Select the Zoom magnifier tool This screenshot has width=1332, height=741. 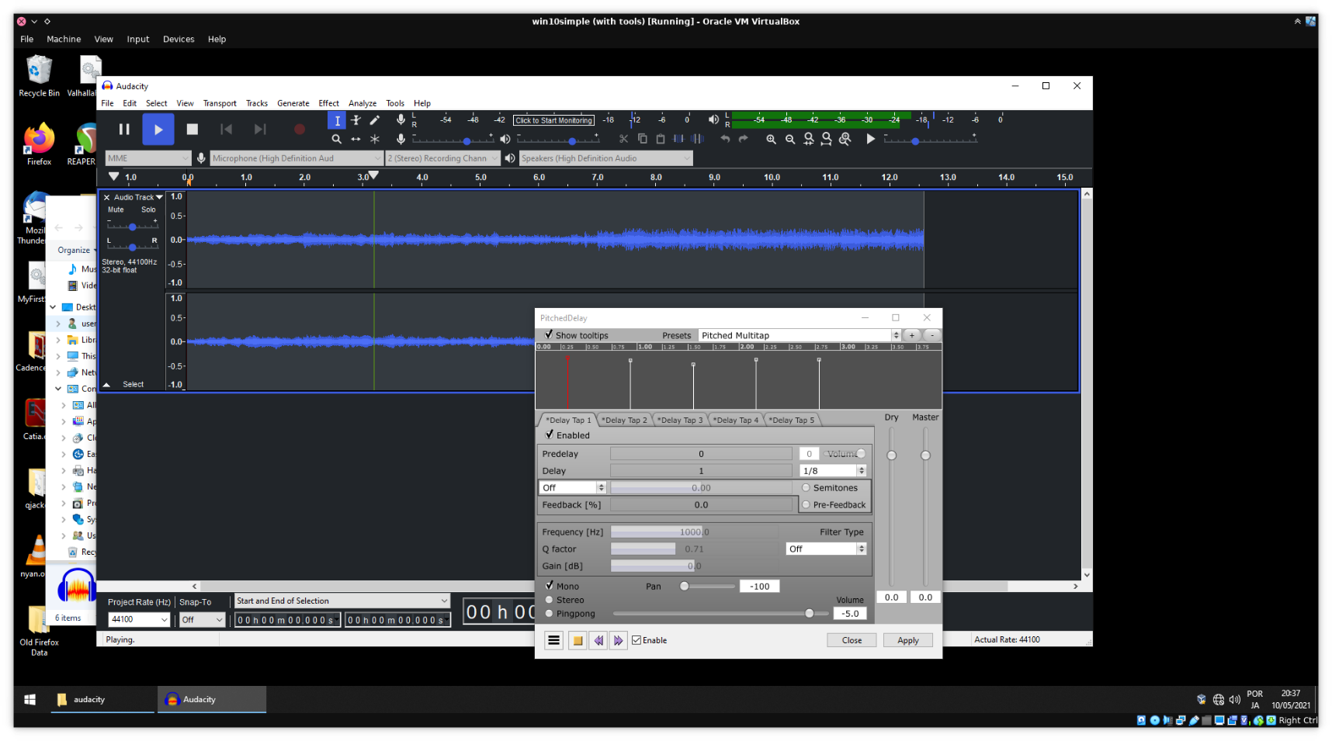click(337, 139)
